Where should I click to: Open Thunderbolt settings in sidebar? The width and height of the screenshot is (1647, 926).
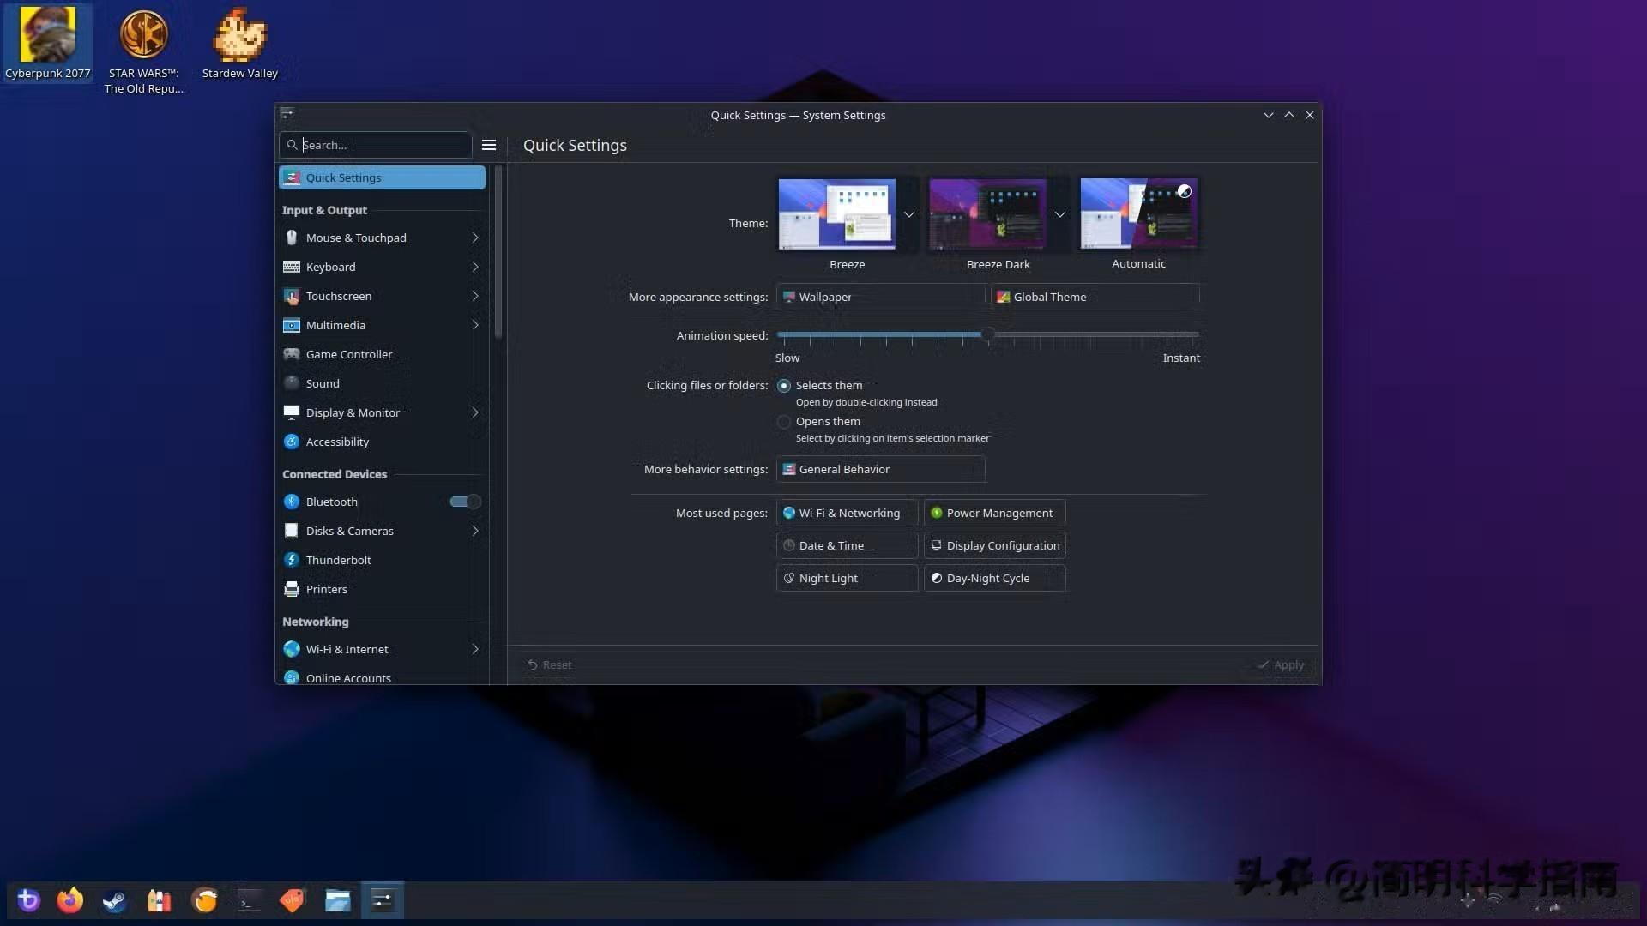tap(338, 560)
